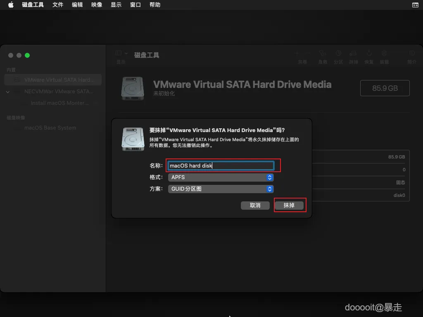Click the 内置 sidebar section header
Viewport: 423px width, 317px height.
click(x=11, y=70)
